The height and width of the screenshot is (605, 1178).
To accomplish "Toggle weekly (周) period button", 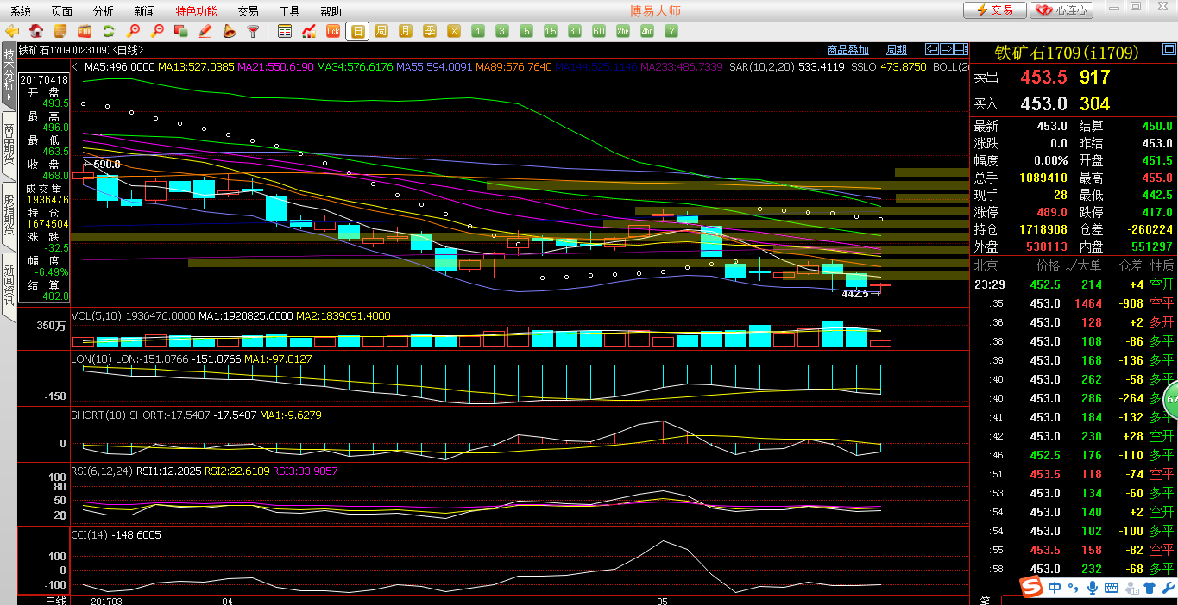I will (381, 31).
